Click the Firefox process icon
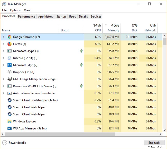Image resolution: width=167 pixels, height=149 pixels. [x=10, y=44]
